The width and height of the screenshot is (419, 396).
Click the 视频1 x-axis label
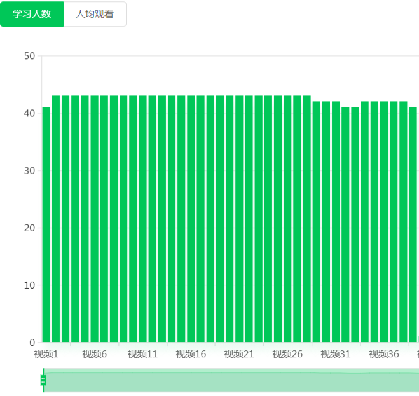46,354
